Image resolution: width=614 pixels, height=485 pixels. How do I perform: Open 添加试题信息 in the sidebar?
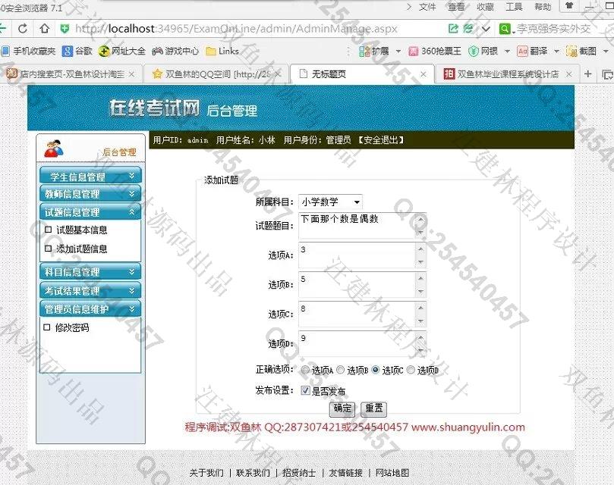[81, 249]
